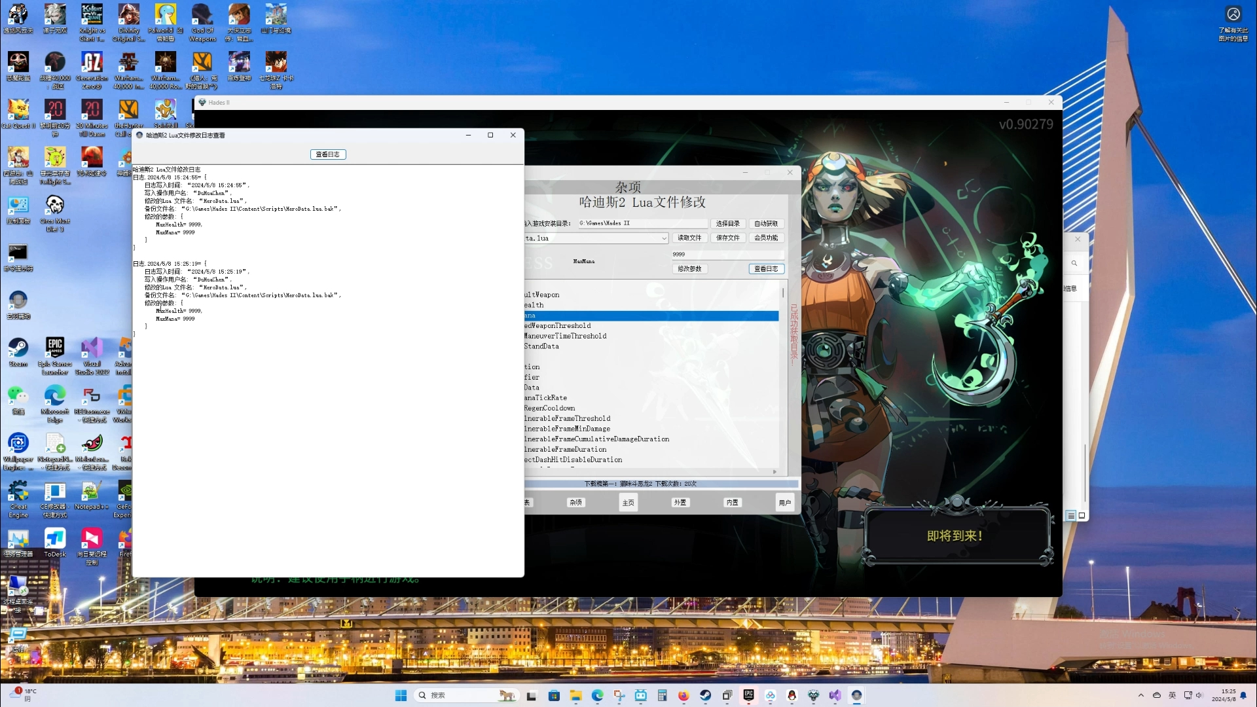Open Steam from the taskbar
The image size is (1257, 707).
705,695
